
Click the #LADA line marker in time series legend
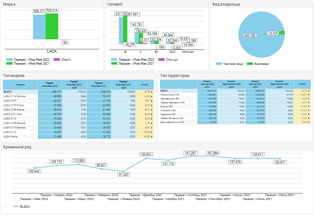(x=16, y=207)
